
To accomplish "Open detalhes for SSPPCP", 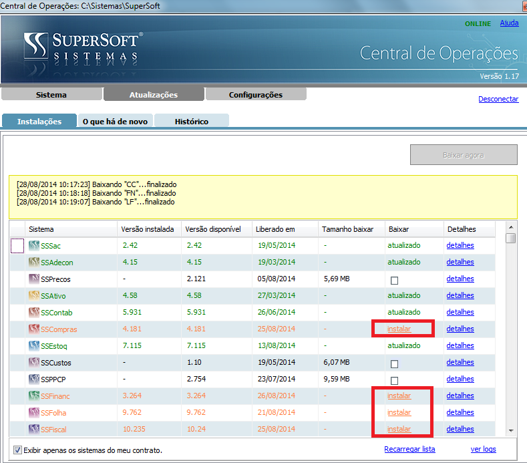I will pyautogui.click(x=460, y=379).
